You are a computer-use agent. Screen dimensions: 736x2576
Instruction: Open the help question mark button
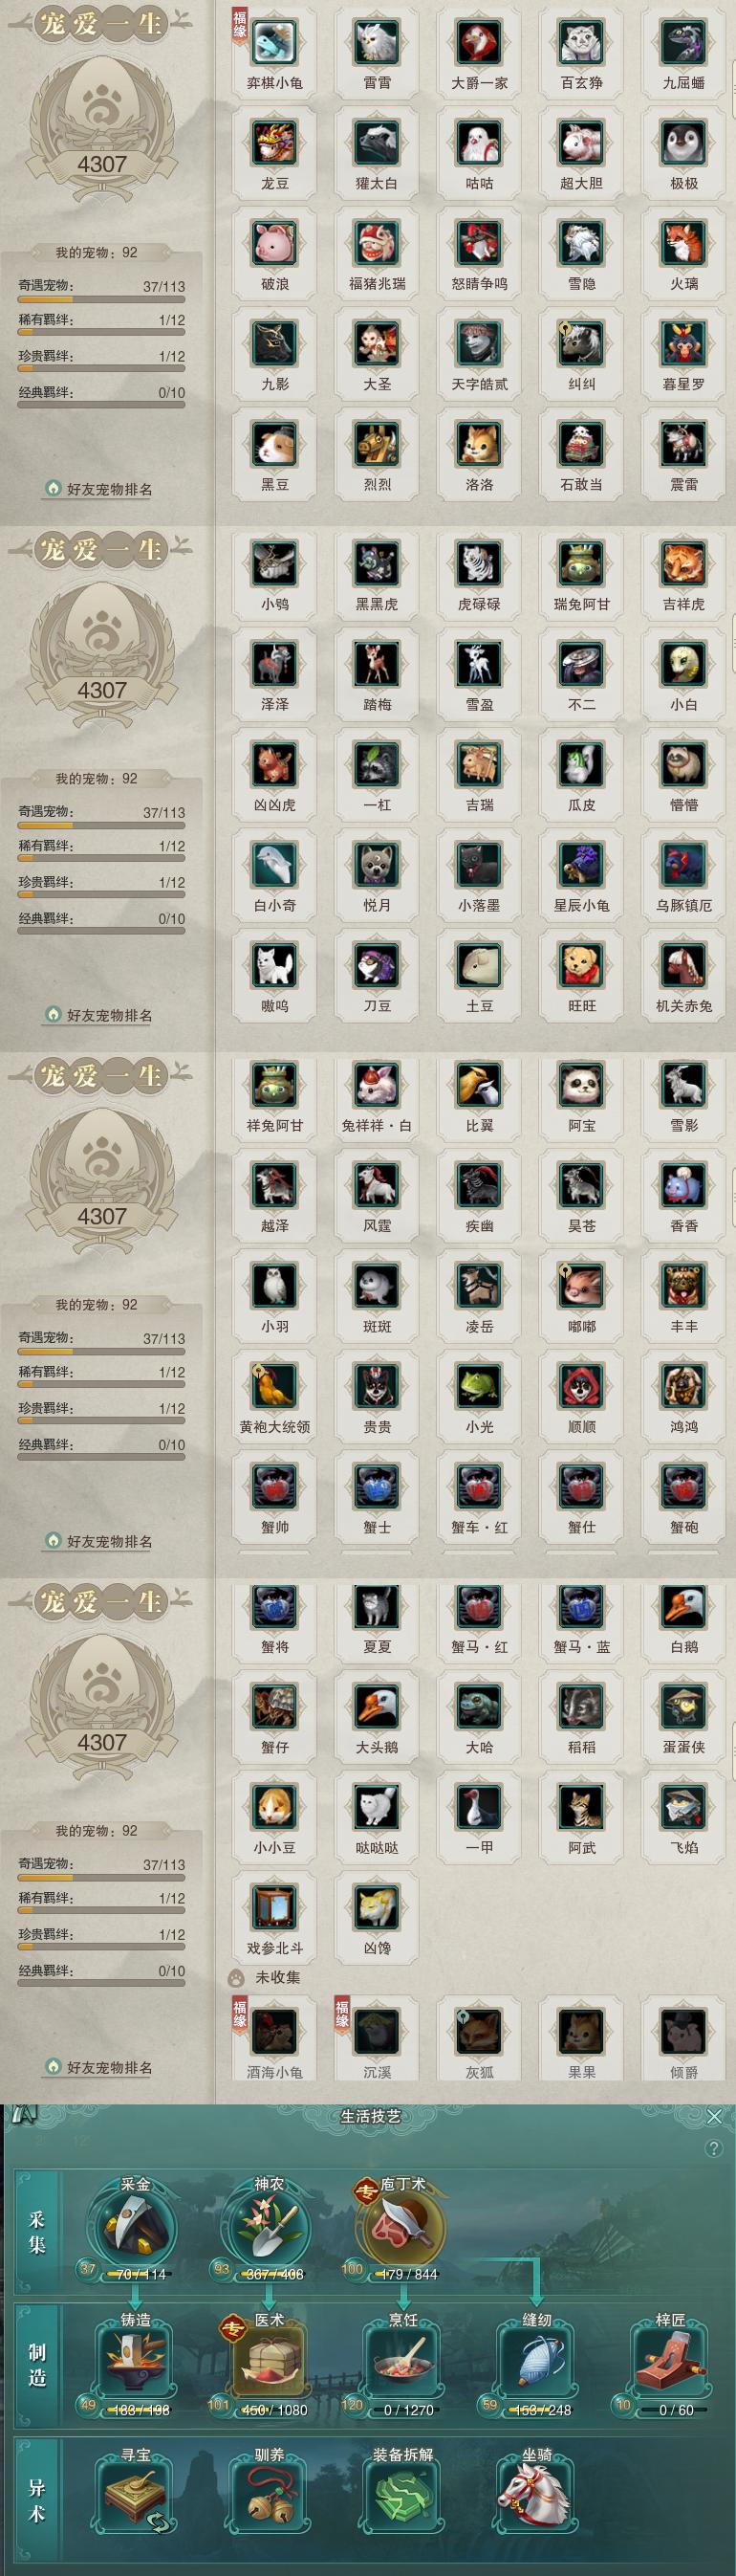click(713, 2148)
